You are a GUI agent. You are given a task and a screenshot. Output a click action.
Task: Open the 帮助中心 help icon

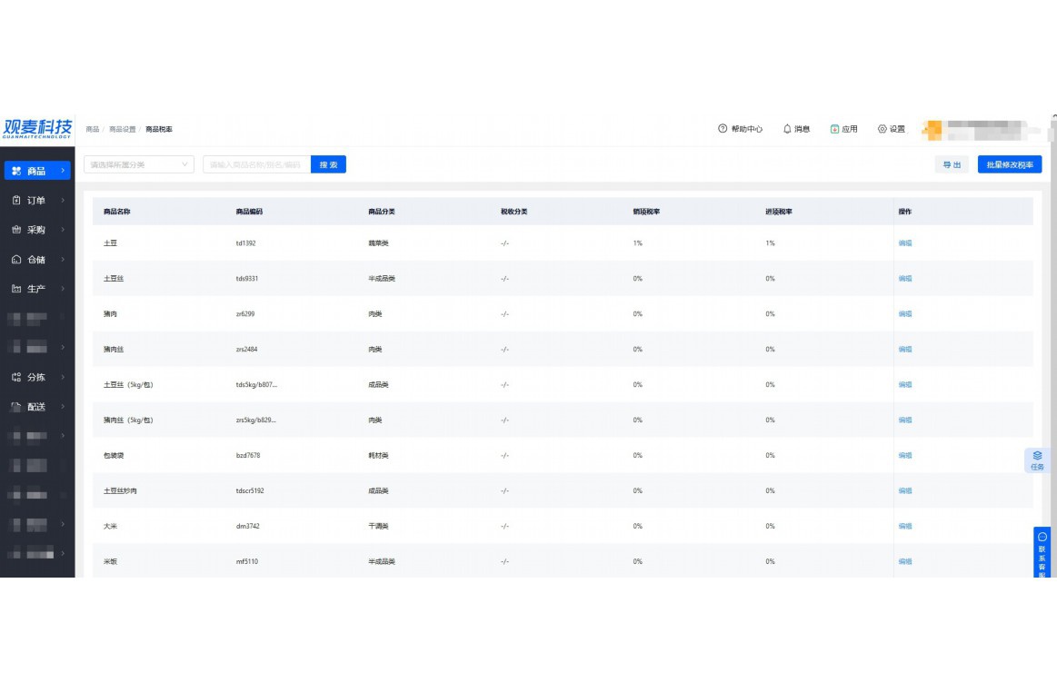point(723,129)
